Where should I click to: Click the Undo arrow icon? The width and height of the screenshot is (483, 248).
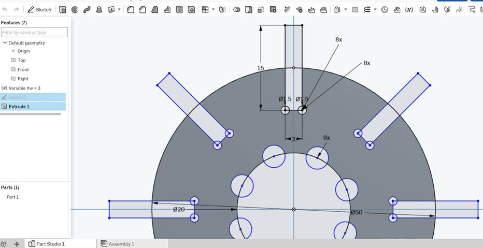(x=5, y=9)
